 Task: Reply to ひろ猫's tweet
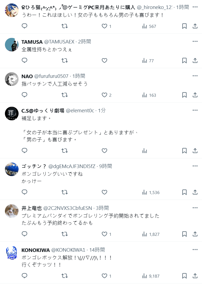(x=25, y=26)
